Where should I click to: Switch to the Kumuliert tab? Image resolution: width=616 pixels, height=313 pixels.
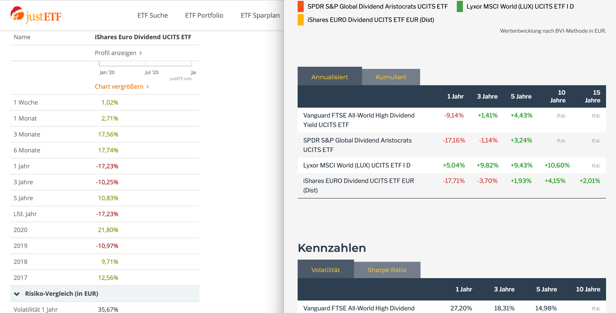pyautogui.click(x=391, y=77)
